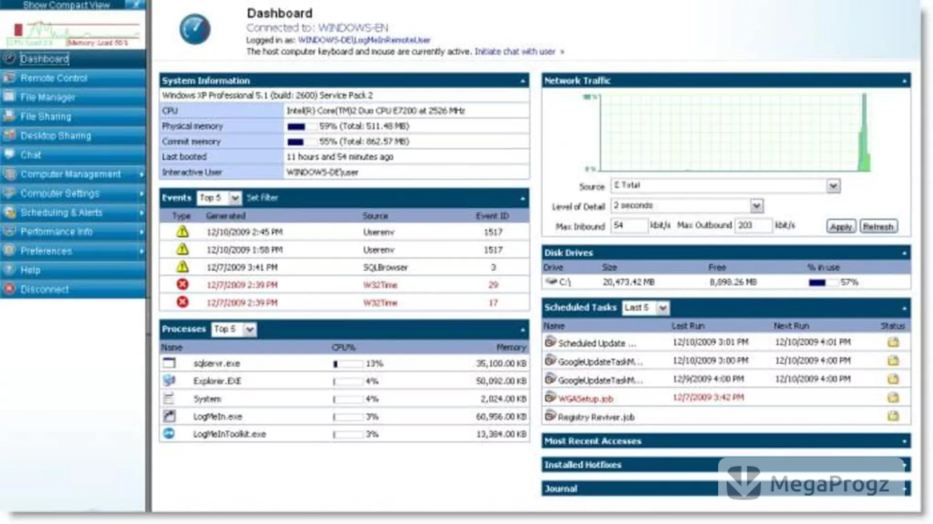Screen dimensions: 933x524
Task: Expand the Most Recent Accesses panel
Action: [904, 441]
